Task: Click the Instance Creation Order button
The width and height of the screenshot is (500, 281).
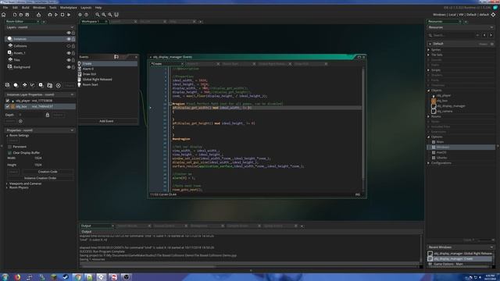Action: click(x=40, y=179)
